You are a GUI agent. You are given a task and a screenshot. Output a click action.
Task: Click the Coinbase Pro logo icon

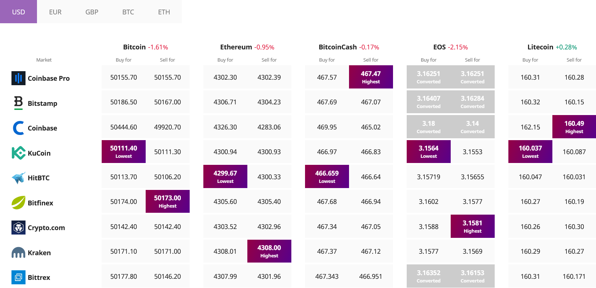[18, 78]
